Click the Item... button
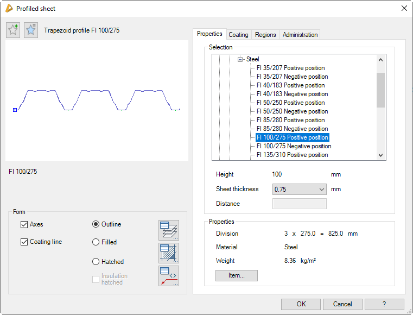Screen dimensions: 413x315 [236, 275]
